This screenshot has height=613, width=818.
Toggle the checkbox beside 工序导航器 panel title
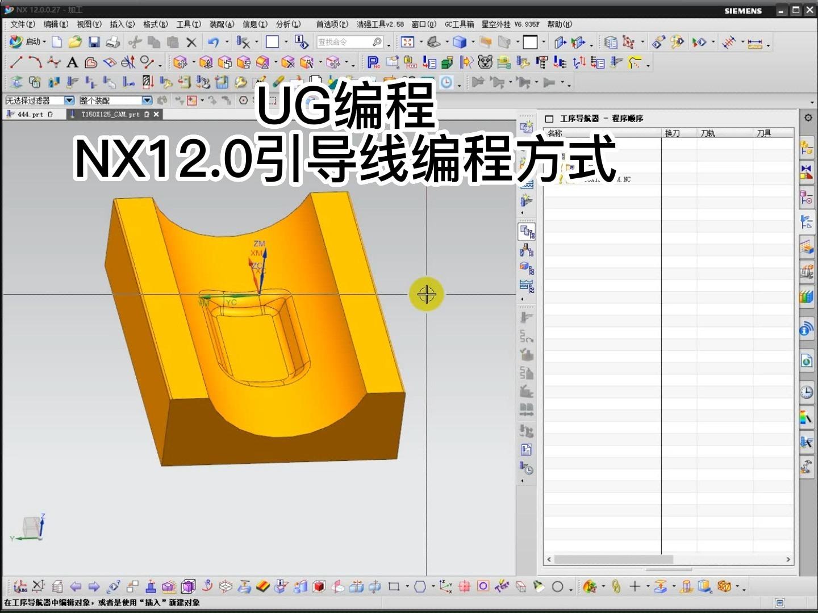click(548, 119)
